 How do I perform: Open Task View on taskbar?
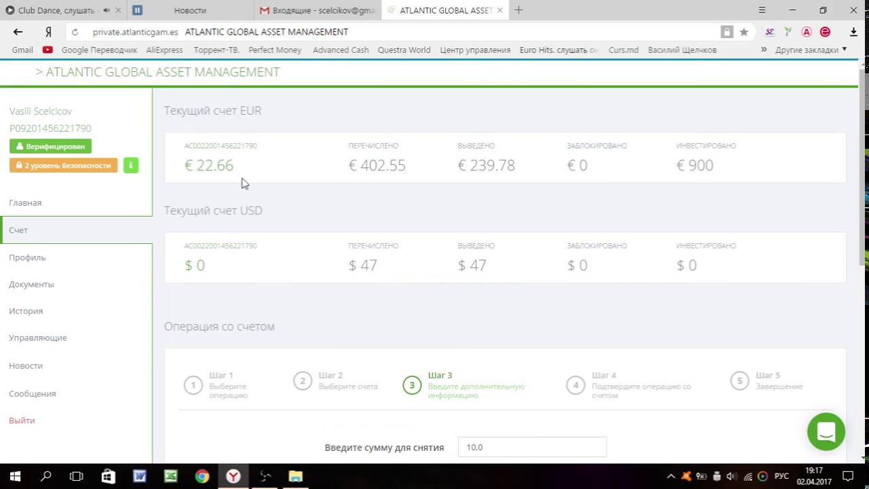point(77,476)
